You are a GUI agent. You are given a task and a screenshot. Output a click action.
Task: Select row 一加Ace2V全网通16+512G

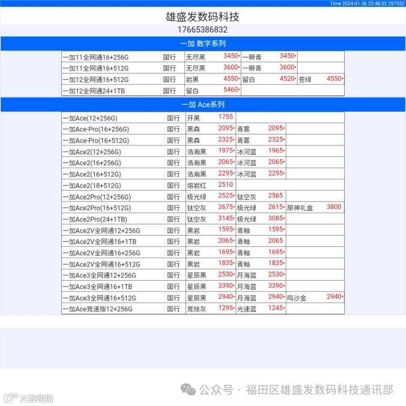[203, 264]
